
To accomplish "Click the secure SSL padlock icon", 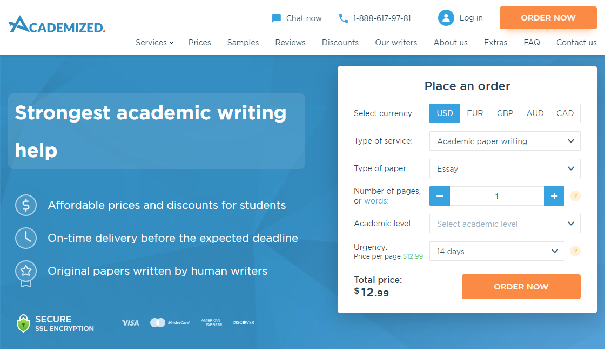I will click(x=23, y=323).
